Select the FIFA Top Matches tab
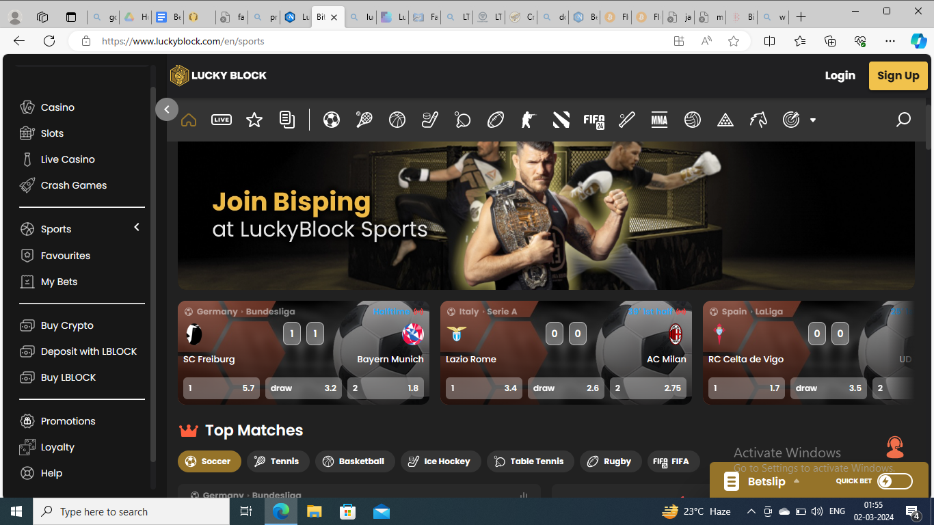This screenshot has height=525, width=934. click(673, 461)
